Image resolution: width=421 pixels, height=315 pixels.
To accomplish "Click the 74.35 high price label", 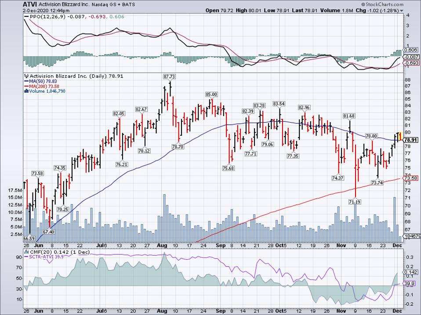I will coord(60,168).
